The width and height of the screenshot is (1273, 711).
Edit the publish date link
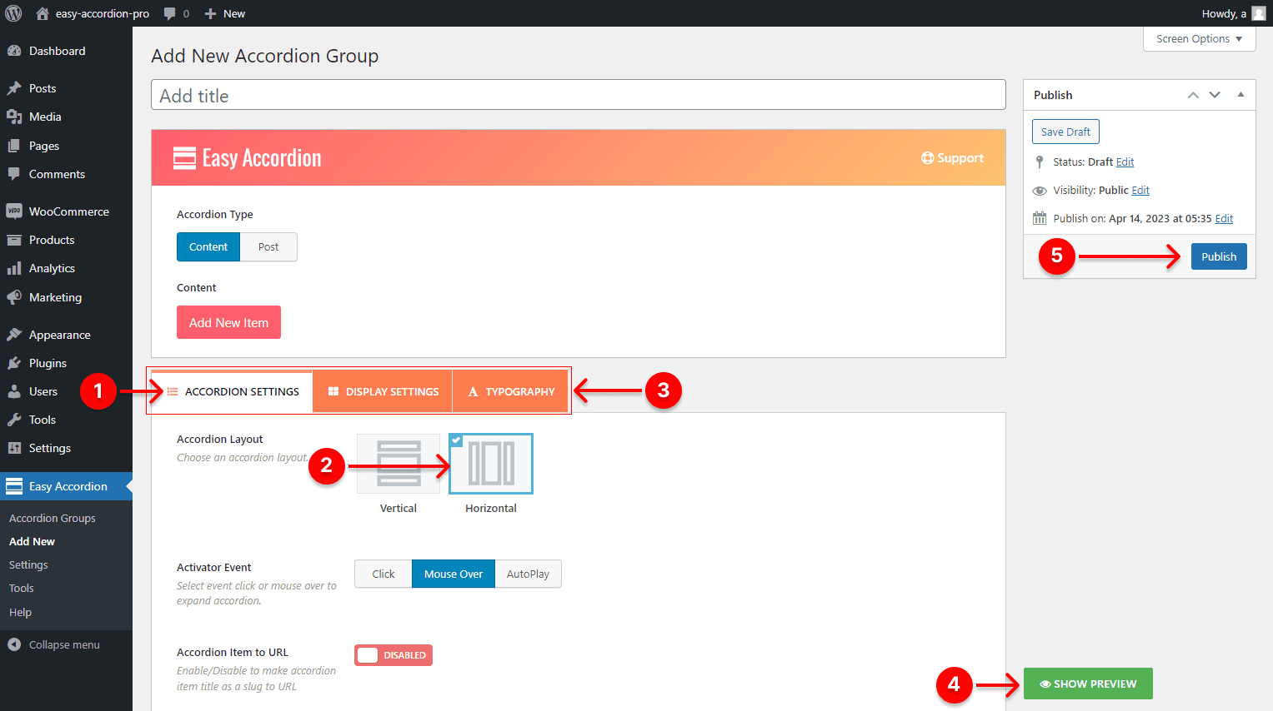pos(1224,218)
